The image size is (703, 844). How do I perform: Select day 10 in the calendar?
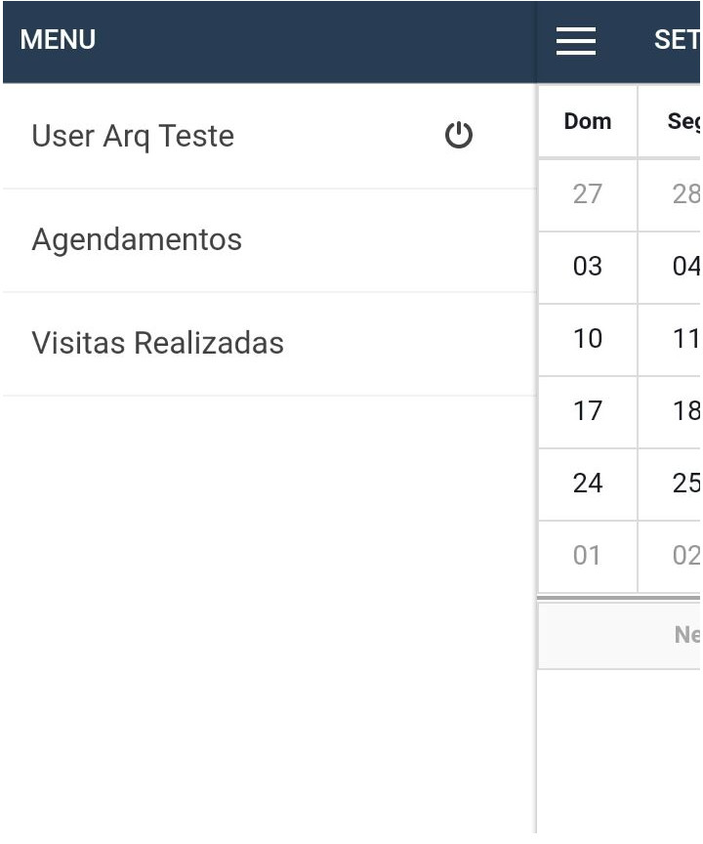tap(588, 339)
